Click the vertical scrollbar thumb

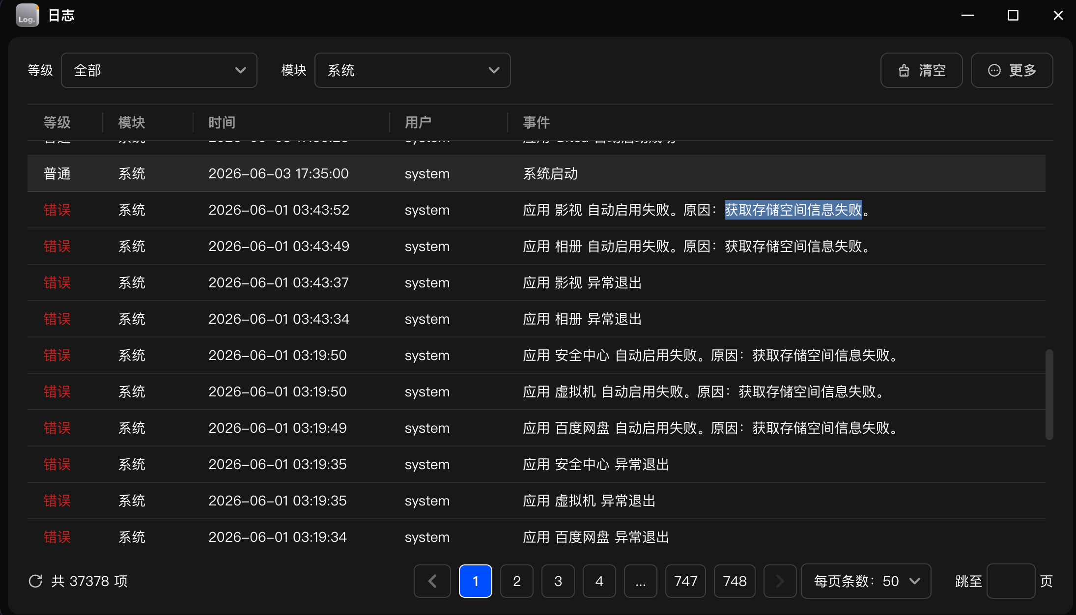coord(1049,394)
